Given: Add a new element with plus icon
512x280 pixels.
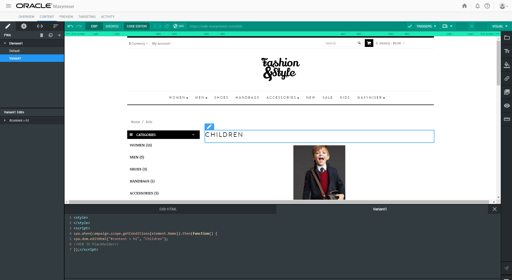Looking at the screenshot, I should click(59, 35).
